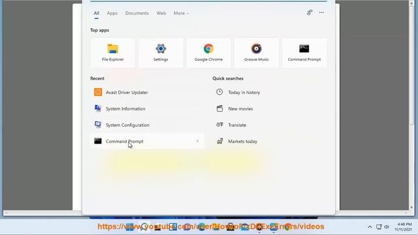Click the volume speaker tray icon
This screenshot has width=418, height=235.
[x=387, y=227]
